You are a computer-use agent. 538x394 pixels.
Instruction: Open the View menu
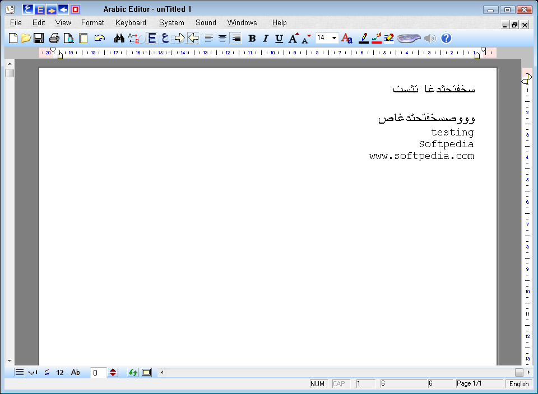63,22
